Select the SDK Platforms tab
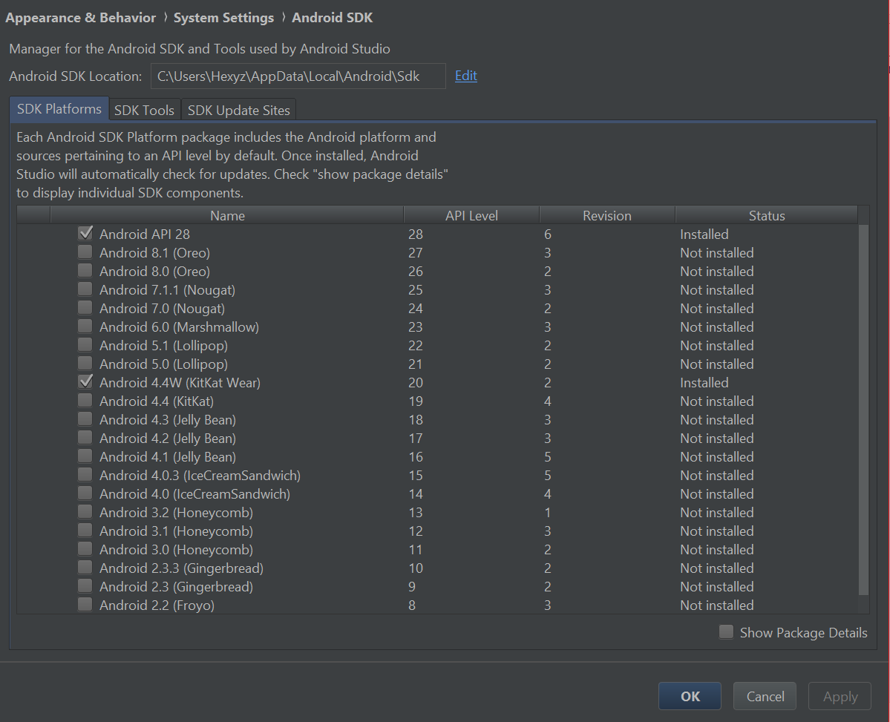The height and width of the screenshot is (722, 890). 59,108
